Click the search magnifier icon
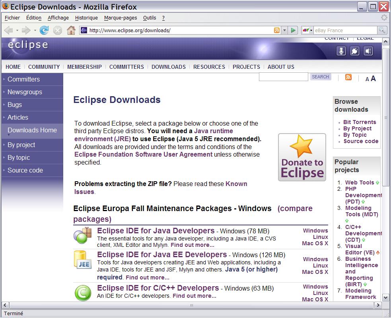Viewport: 391px width, 318px height. (382, 30)
